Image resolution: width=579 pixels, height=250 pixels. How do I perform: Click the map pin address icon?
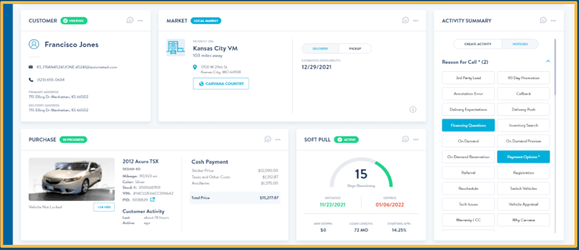click(x=195, y=67)
